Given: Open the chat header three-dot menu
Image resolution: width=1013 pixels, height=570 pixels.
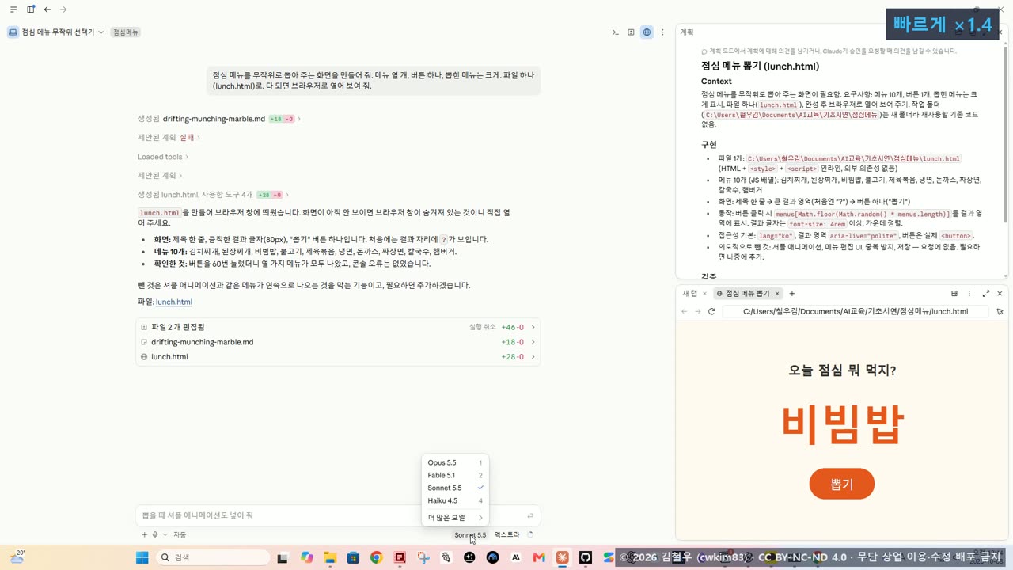Looking at the screenshot, I should tap(662, 32).
